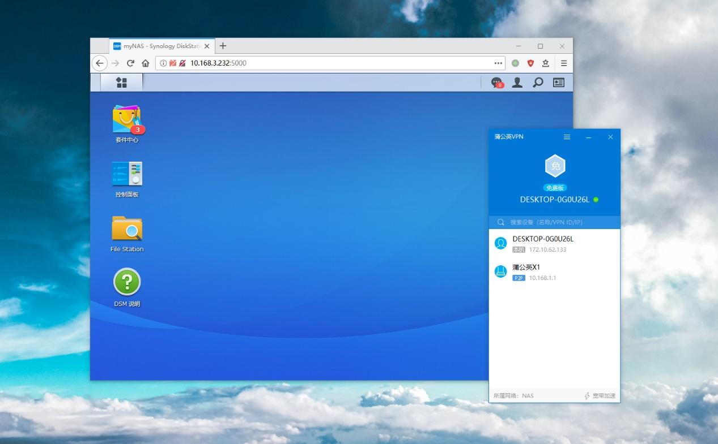
Task: Open File Station from the DSM desktop
Action: pos(127,234)
